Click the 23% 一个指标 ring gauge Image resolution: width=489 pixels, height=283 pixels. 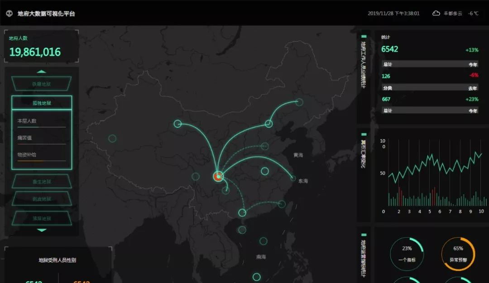tap(407, 254)
